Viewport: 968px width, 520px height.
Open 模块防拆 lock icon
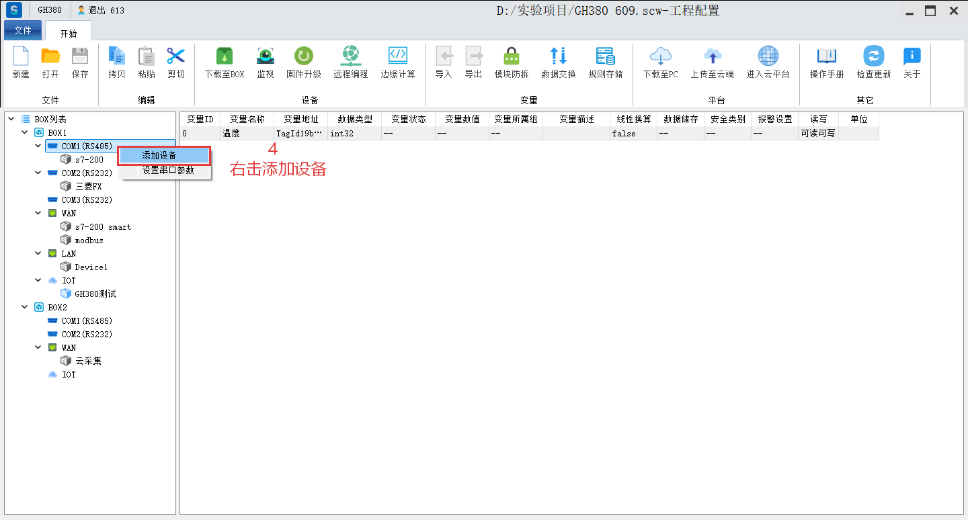coord(512,56)
